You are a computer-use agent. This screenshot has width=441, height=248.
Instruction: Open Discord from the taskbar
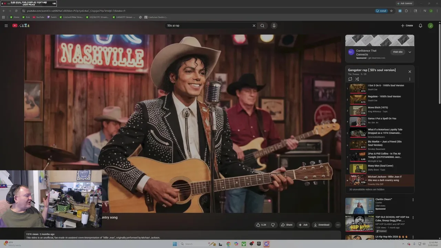click(266, 244)
